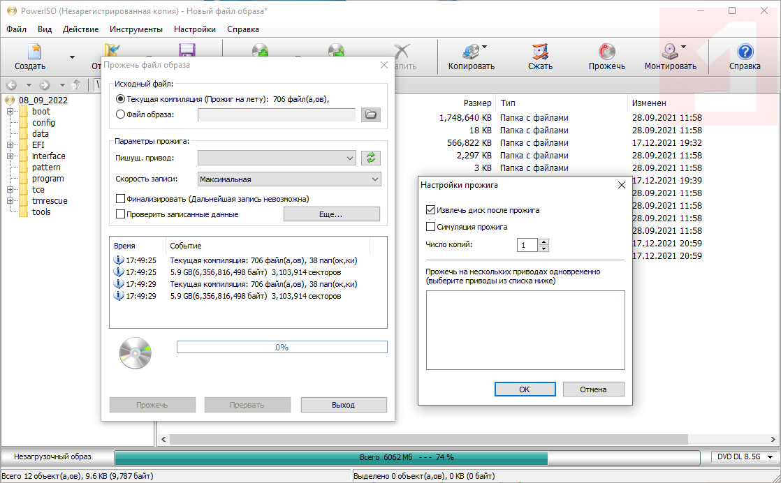Click the Файл образа path input field

[277, 115]
